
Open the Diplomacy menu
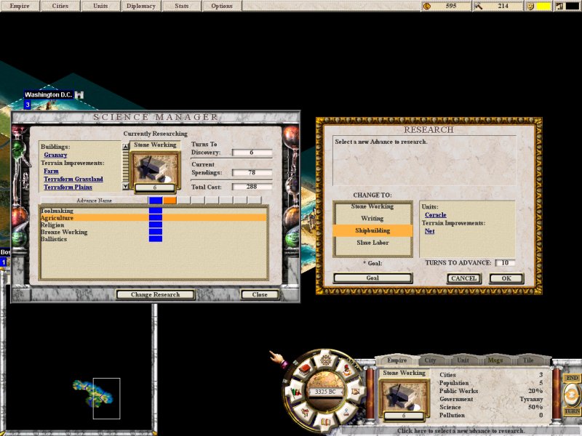140,6
